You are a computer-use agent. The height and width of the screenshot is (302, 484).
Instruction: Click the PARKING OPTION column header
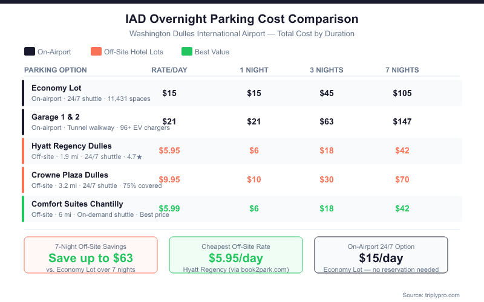[57, 70]
